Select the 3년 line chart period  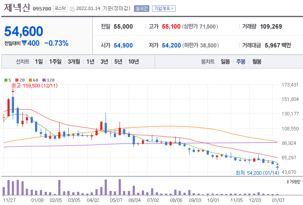pyautogui.click(x=104, y=61)
